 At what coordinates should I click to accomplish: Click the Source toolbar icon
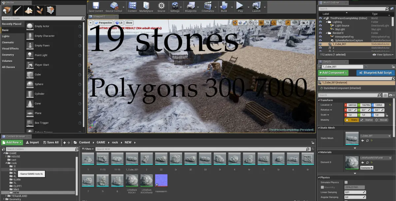coord(161,7)
